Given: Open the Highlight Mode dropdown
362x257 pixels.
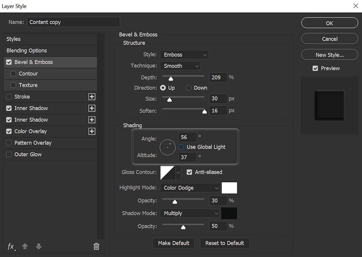Looking at the screenshot, I should coord(190,188).
